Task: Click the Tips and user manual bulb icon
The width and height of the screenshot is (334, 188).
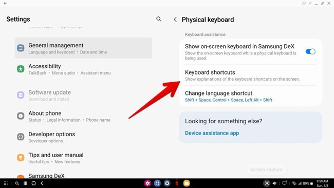Action: pyautogui.click(x=21, y=158)
